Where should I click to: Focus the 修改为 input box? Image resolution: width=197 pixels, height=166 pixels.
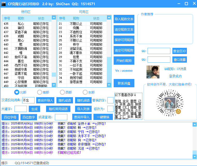coord(111,109)
